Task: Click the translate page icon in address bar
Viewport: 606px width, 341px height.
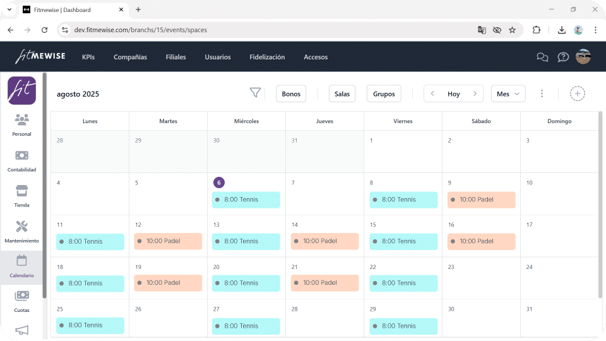Action: [x=482, y=30]
